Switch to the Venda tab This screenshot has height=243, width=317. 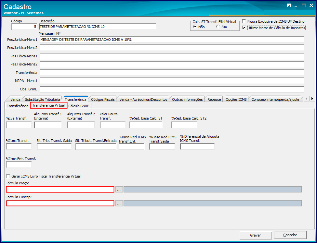(x=15, y=99)
